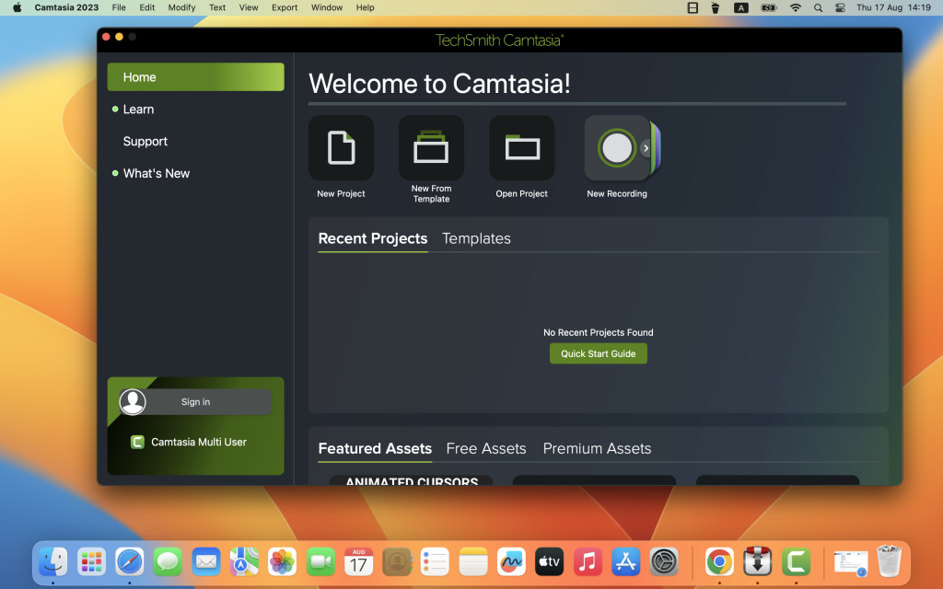Viewport: 943px width, 589px height.
Task: Click the New Project document icon
Action: point(341,148)
